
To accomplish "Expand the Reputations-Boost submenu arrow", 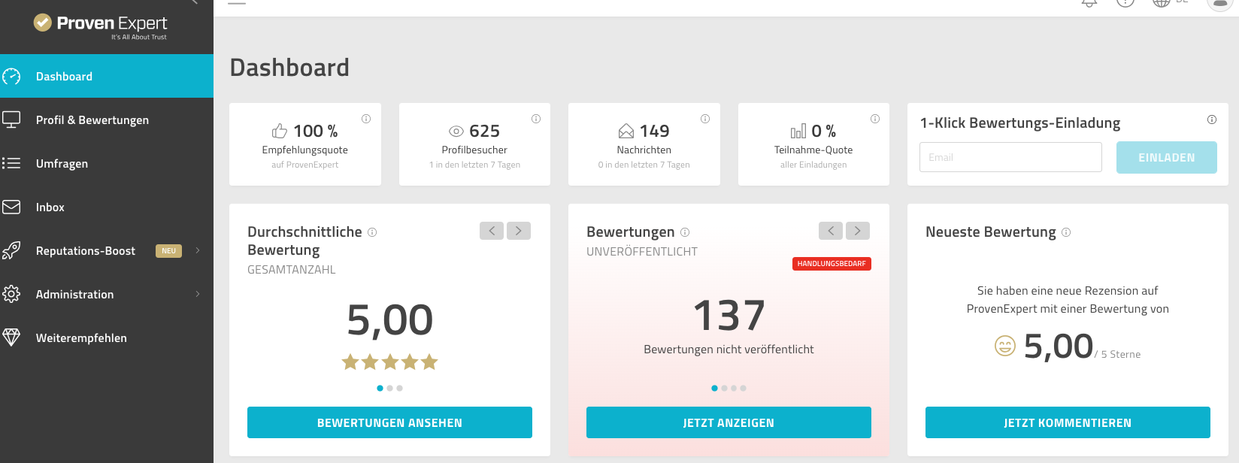I will pos(198,250).
